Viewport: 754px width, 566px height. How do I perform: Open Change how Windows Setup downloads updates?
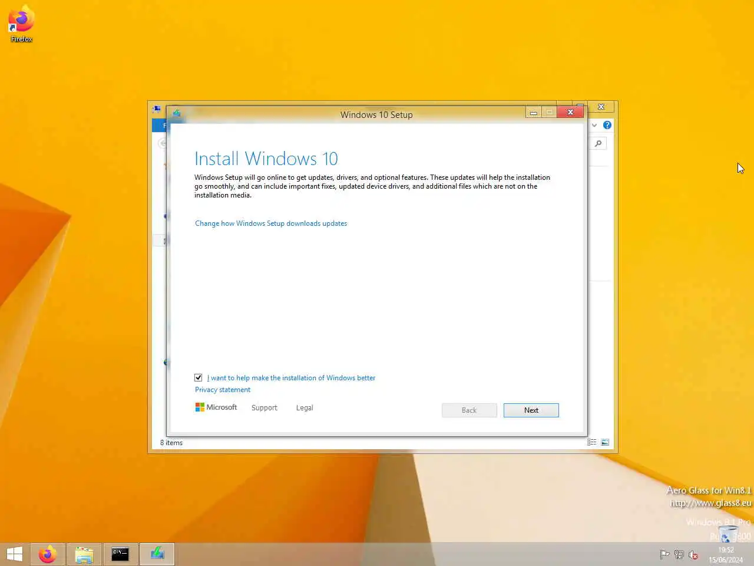(x=271, y=223)
